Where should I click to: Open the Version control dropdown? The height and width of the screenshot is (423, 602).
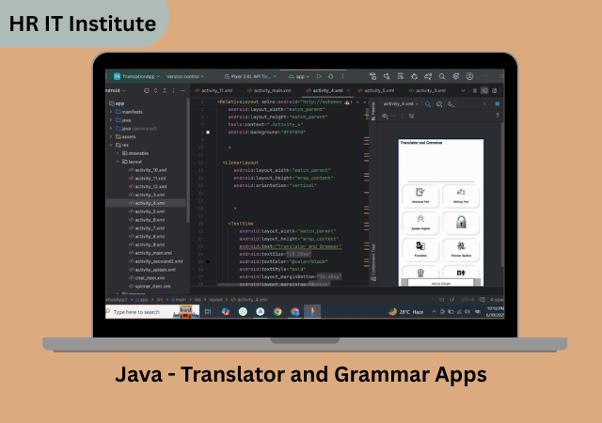click(185, 76)
